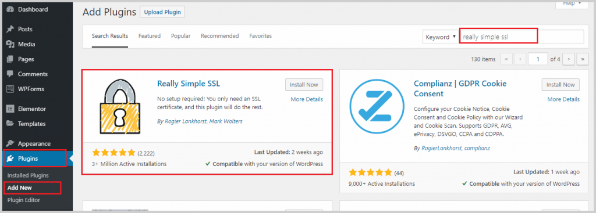The height and width of the screenshot is (213, 596).
Task: Click the Upload Plugin button
Action: (163, 12)
